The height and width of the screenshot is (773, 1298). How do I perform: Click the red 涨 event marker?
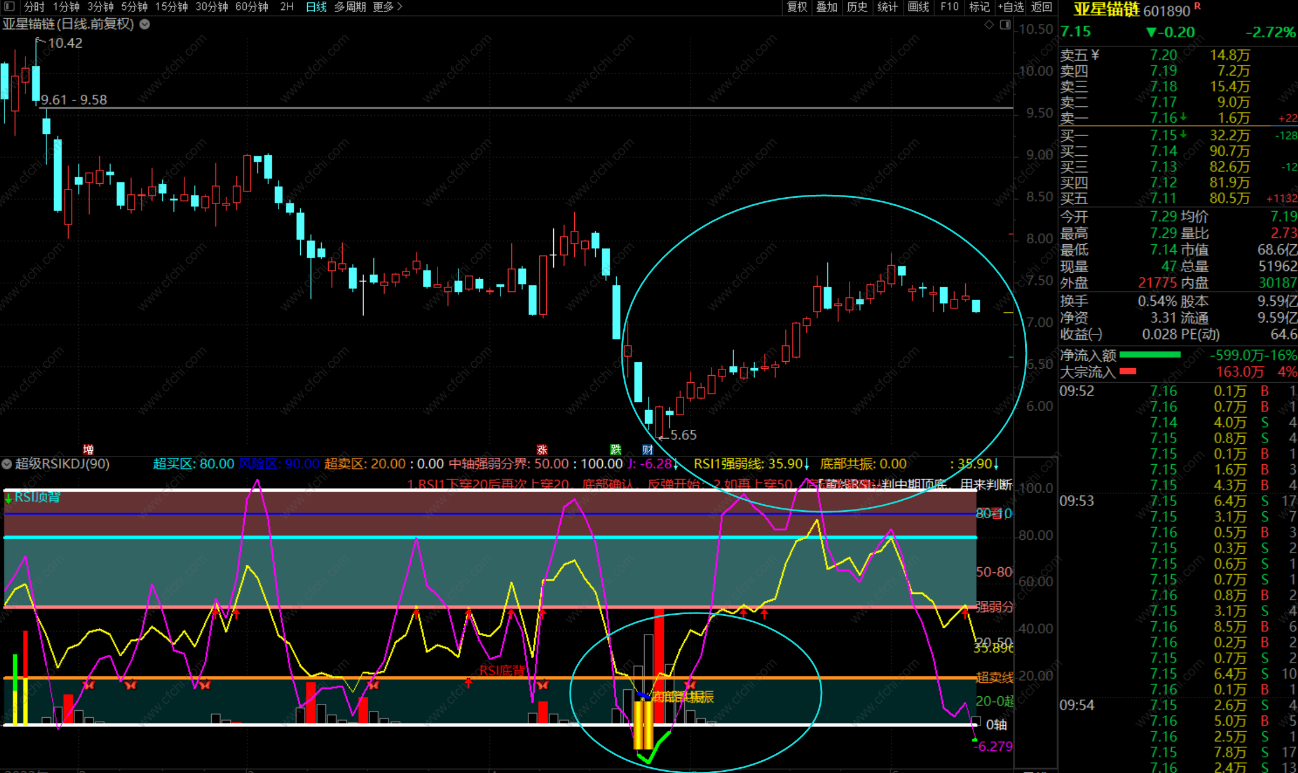[x=542, y=450]
